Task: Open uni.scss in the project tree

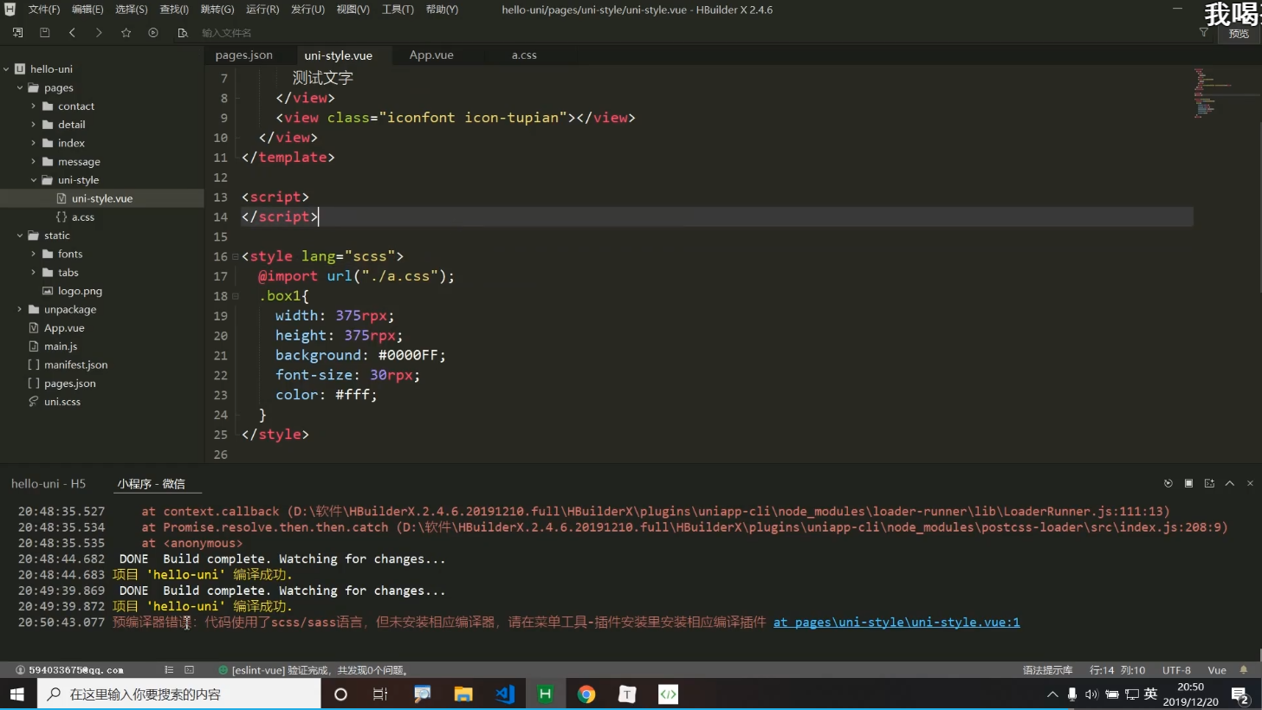Action: pos(61,402)
